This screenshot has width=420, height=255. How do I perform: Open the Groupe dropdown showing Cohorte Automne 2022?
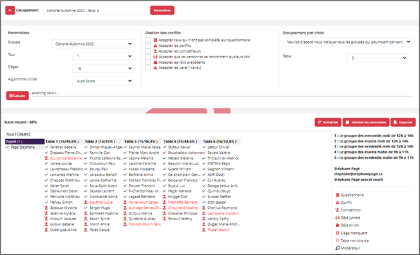[x=92, y=44]
